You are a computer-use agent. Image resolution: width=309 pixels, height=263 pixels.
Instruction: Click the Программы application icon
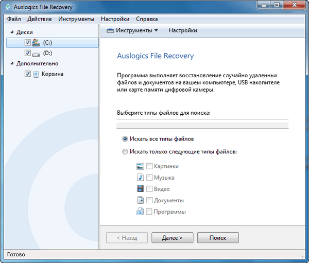pos(140,212)
